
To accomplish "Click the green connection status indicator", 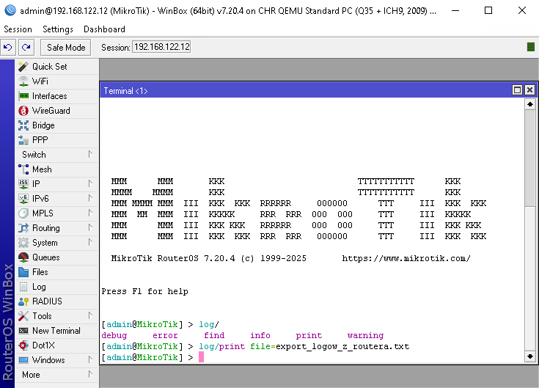I will click(531, 47).
